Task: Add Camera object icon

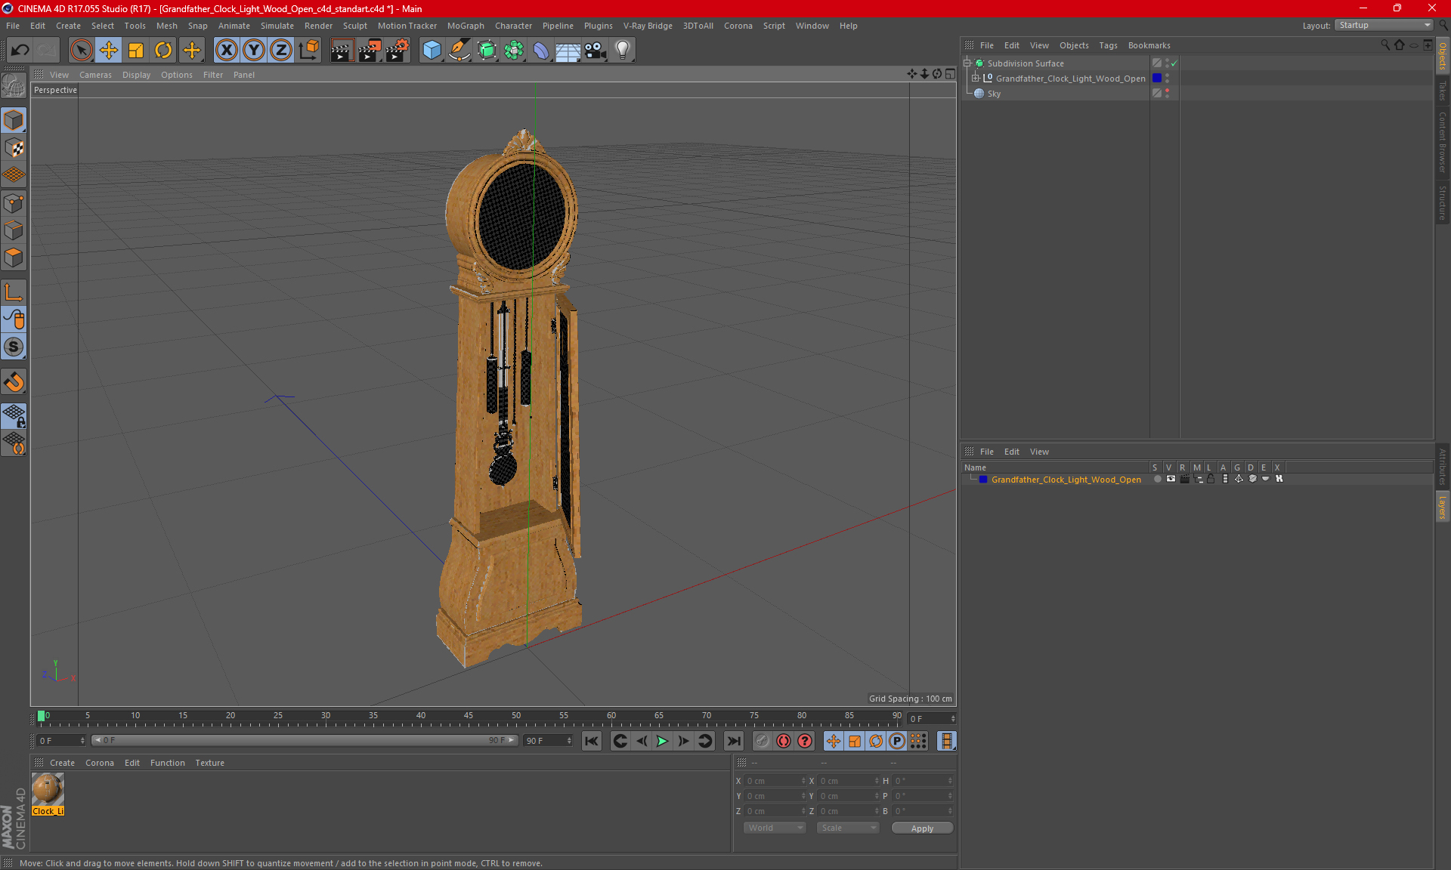Action: [x=596, y=50]
